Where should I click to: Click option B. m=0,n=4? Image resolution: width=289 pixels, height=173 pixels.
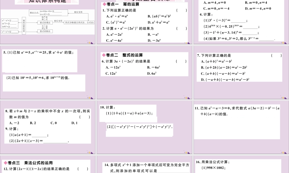tap(256, 3)
